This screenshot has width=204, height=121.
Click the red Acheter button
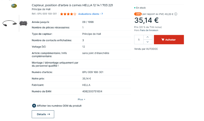[x=169, y=40]
